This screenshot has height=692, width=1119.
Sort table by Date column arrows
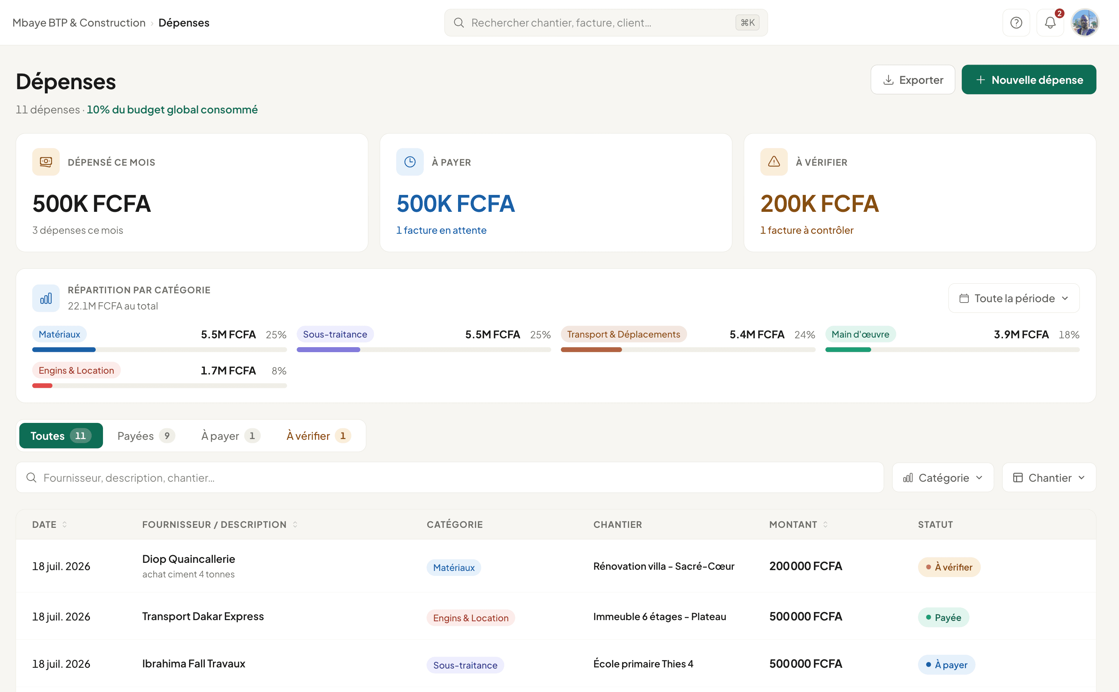(x=65, y=524)
